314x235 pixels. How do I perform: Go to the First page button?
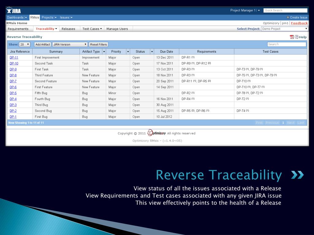click(259, 123)
